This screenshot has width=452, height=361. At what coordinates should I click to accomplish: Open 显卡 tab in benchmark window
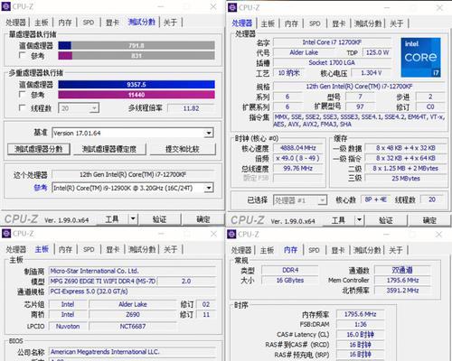pos(112,23)
